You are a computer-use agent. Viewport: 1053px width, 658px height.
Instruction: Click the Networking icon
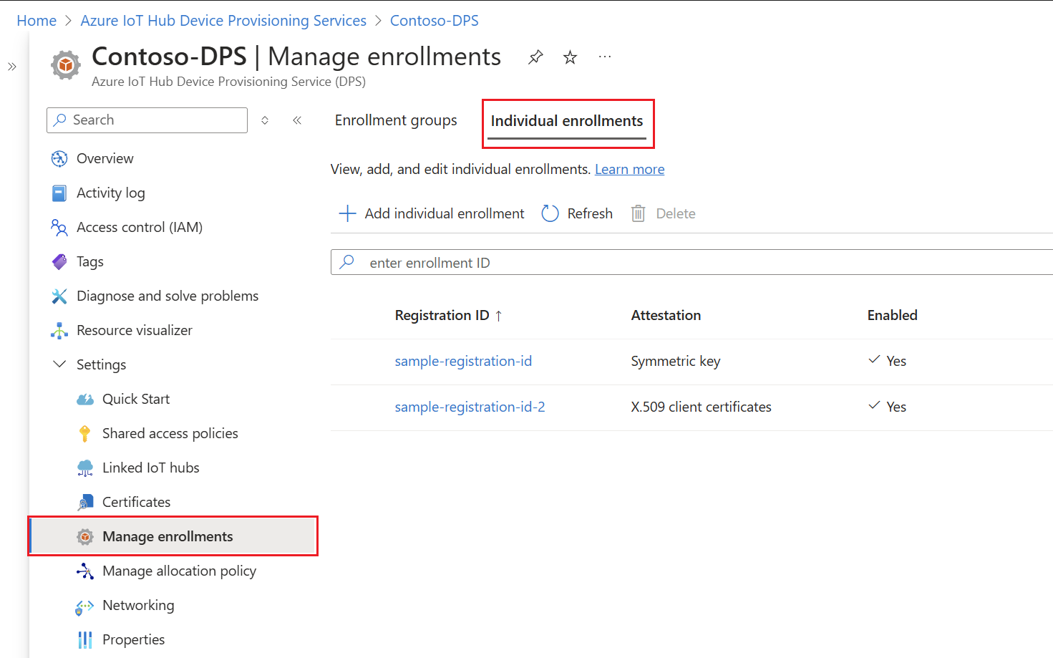(x=85, y=606)
